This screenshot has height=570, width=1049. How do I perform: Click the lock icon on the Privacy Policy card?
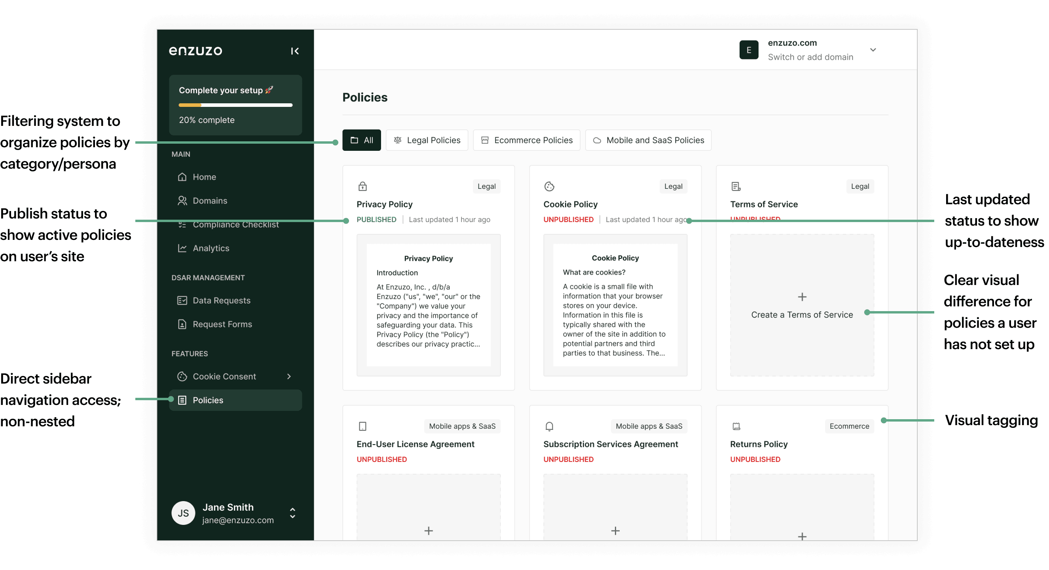click(x=362, y=186)
